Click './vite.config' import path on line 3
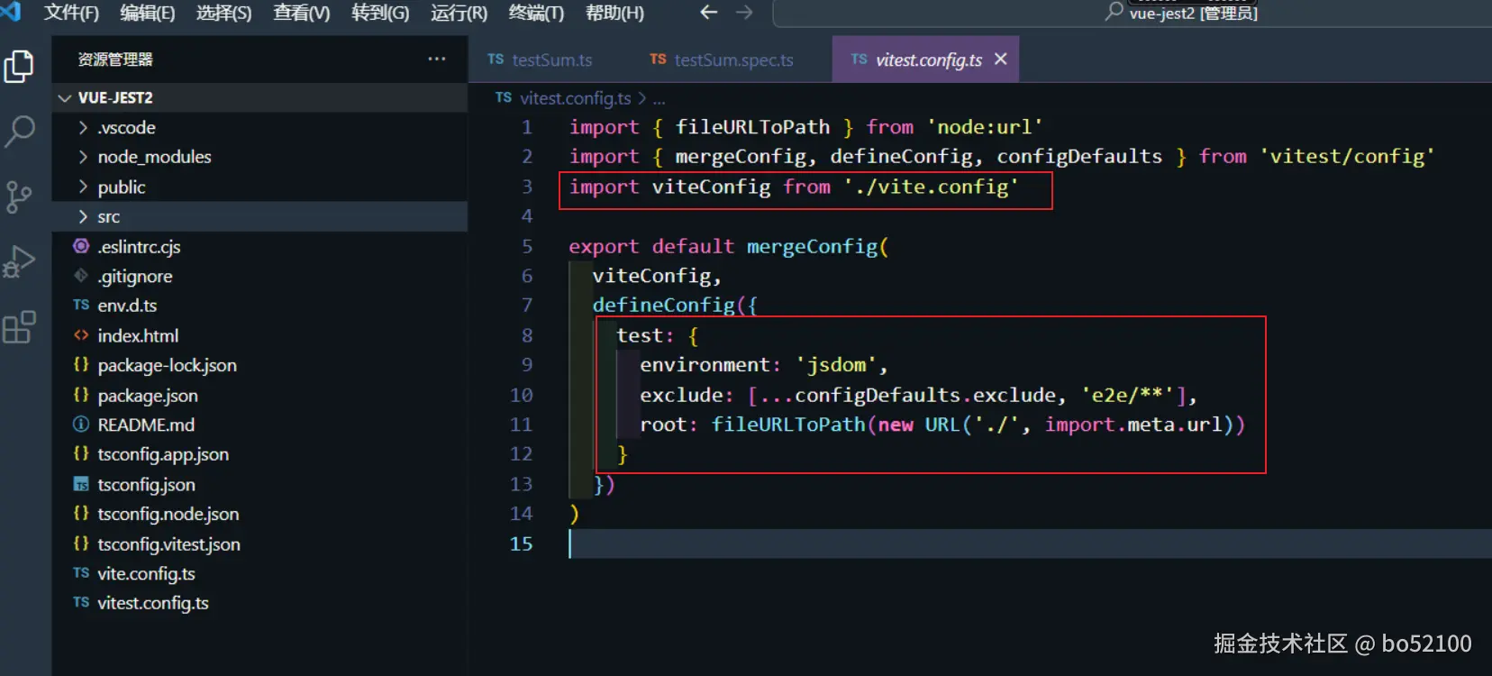The height and width of the screenshot is (676, 1492). [931, 187]
